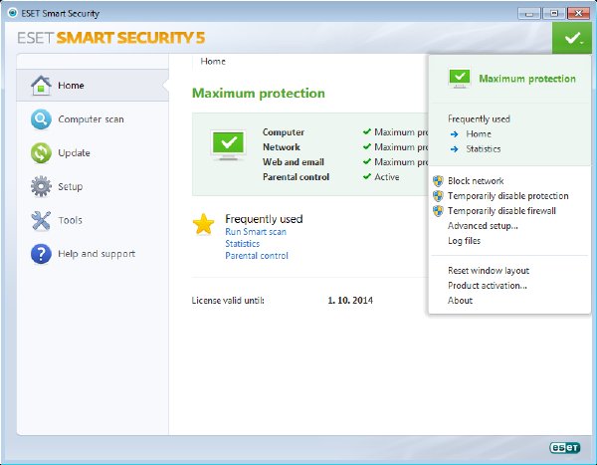Image resolution: width=597 pixels, height=465 pixels.
Task: Select Temporarily disable firewall
Action: [501, 211]
